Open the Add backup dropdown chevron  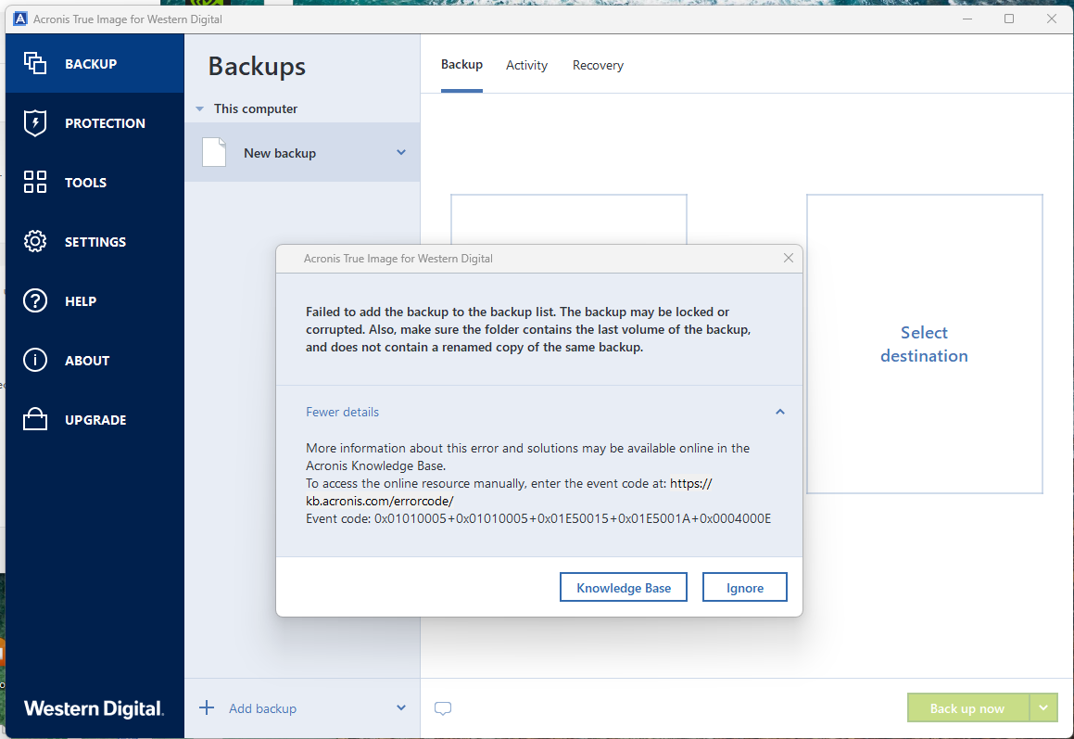point(401,707)
